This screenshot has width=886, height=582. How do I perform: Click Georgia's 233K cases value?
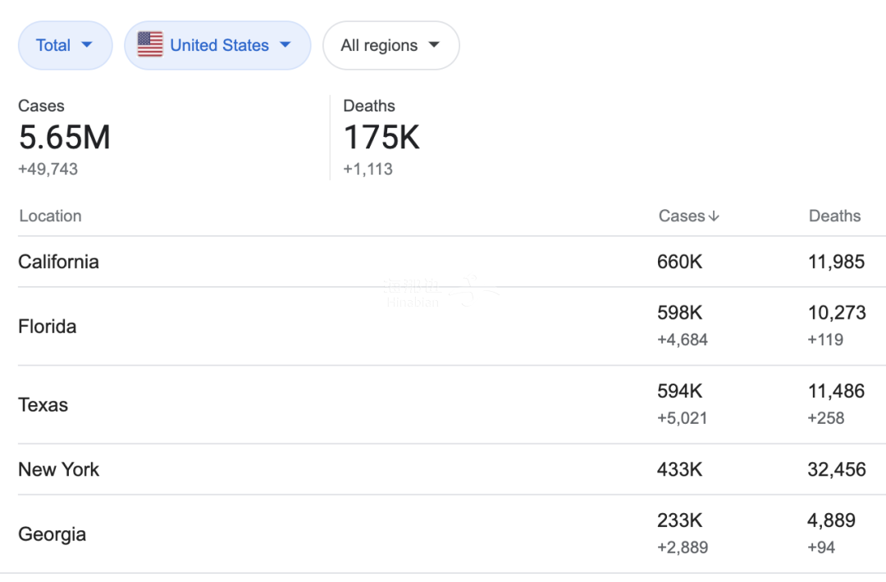click(x=679, y=521)
